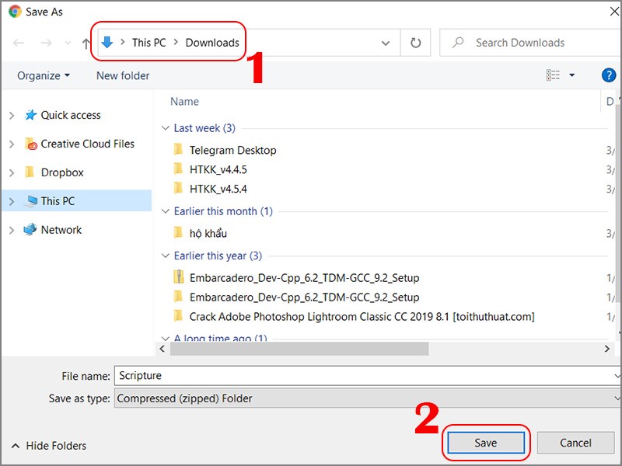Image resolution: width=622 pixels, height=466 pixels.
Task: Click the Forward navigation arrow
Action: [x=46, y=43]
